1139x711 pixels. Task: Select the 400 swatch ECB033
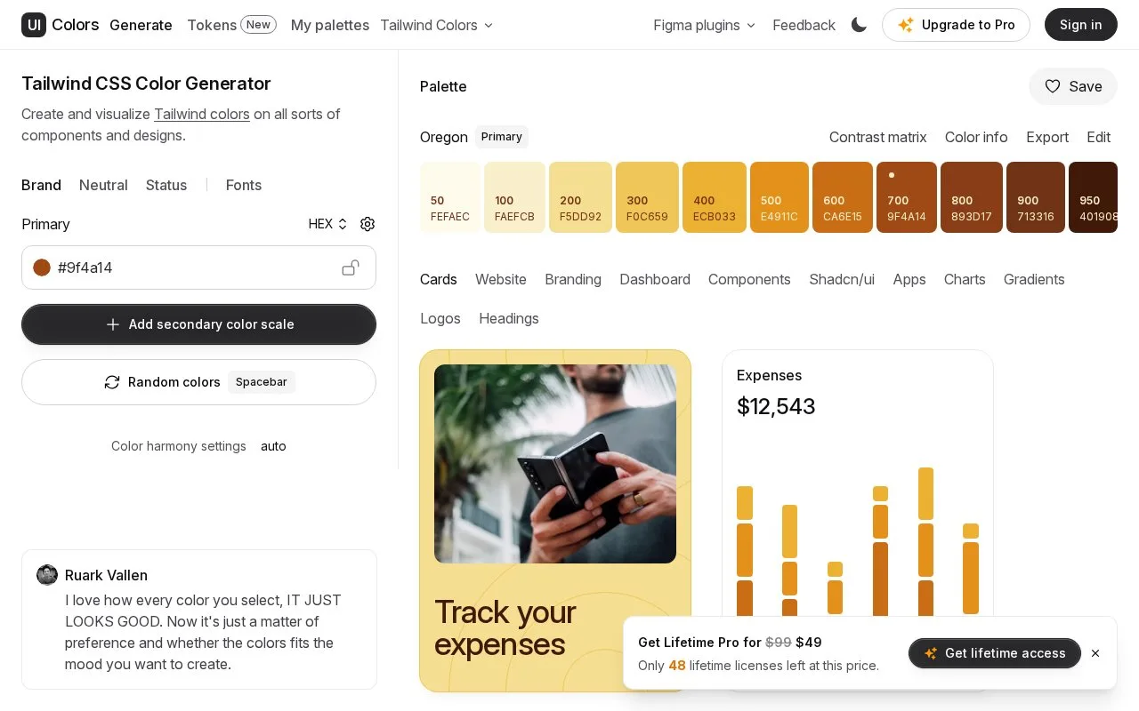[715, 197]
